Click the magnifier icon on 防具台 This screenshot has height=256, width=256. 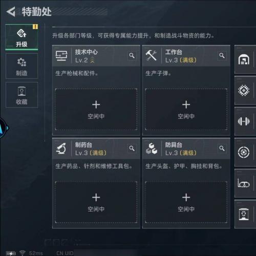222,148
